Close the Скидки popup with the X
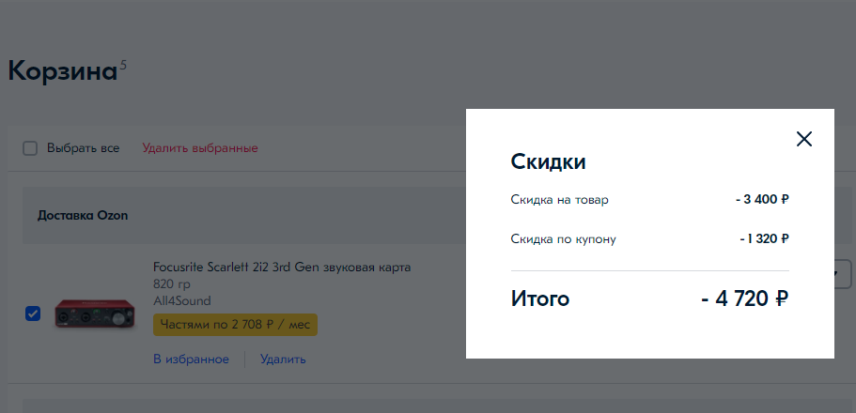The image size is (856, 413). [803, 139]
